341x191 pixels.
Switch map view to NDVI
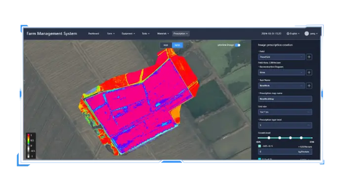click(177, 45)
